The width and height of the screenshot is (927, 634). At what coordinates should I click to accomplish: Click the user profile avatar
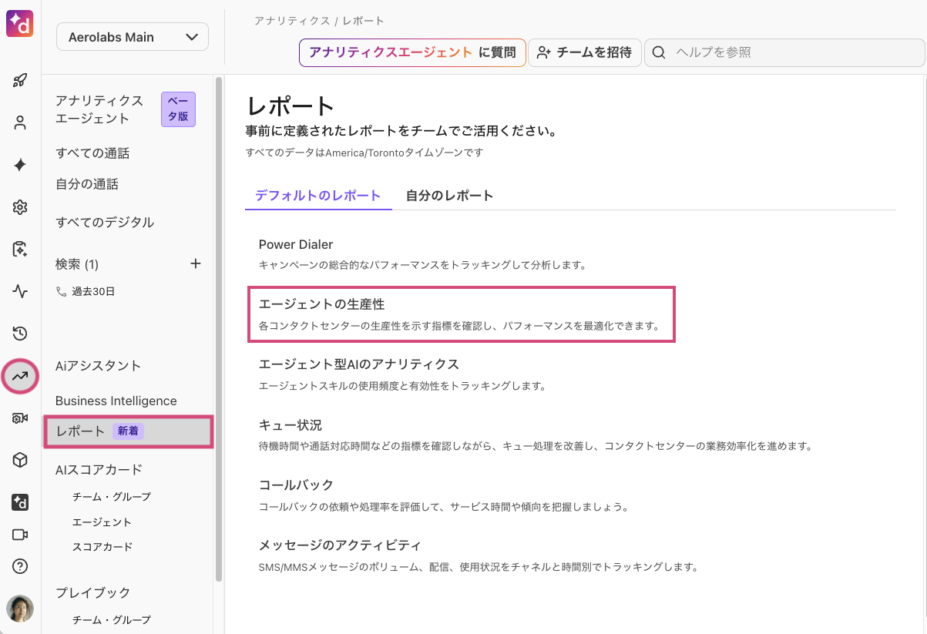(x=20, y=609)
